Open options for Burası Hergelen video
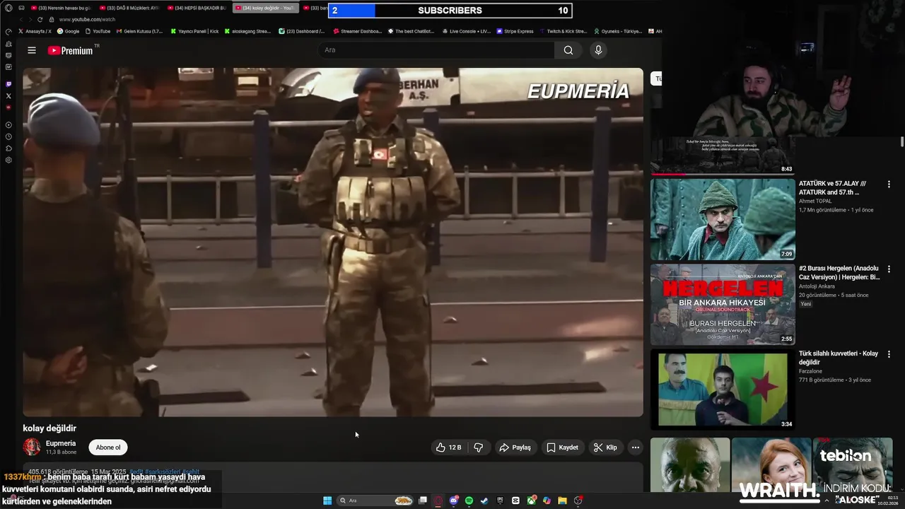 (889, 269)
